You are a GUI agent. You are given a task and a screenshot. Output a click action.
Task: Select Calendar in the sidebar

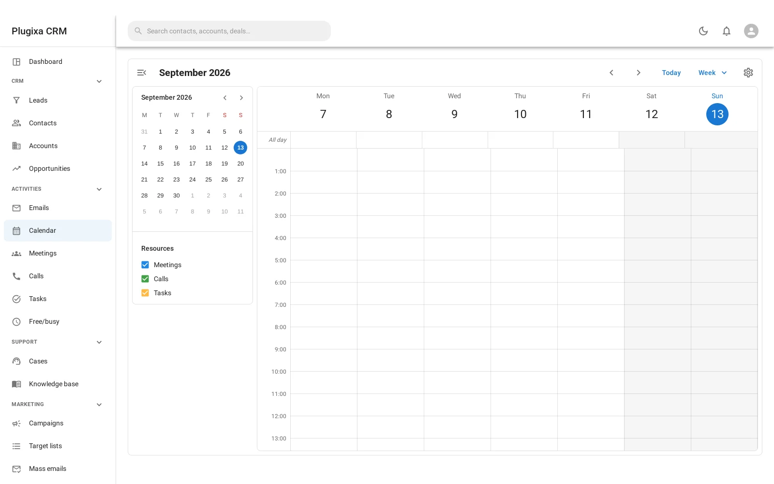(58, 230)
